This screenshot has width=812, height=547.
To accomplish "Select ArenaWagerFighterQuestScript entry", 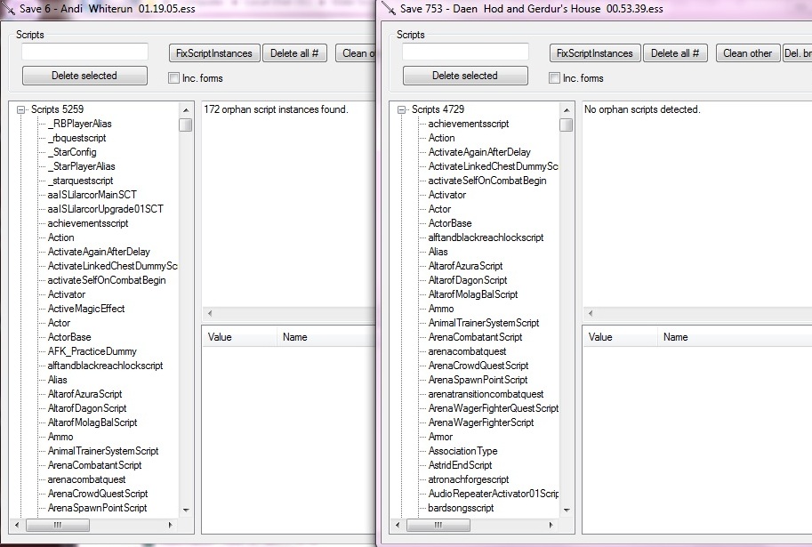I will 494,408.
